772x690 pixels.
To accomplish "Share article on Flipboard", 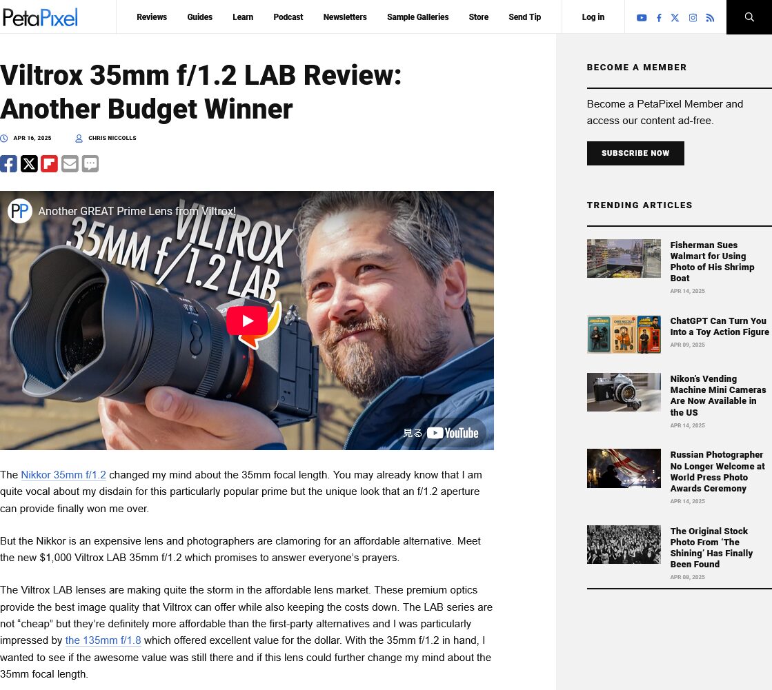I will [49, 163].
